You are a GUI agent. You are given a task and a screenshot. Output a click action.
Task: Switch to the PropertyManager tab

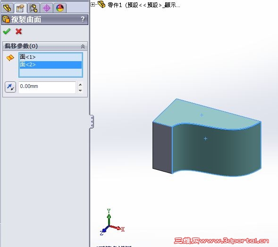pos(20,8)
